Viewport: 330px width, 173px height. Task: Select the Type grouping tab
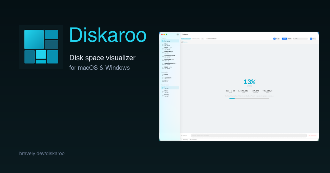289,39
